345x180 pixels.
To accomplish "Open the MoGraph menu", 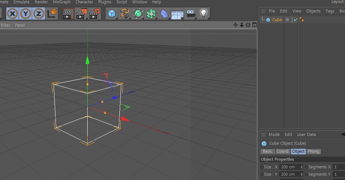I will point(62,2).
